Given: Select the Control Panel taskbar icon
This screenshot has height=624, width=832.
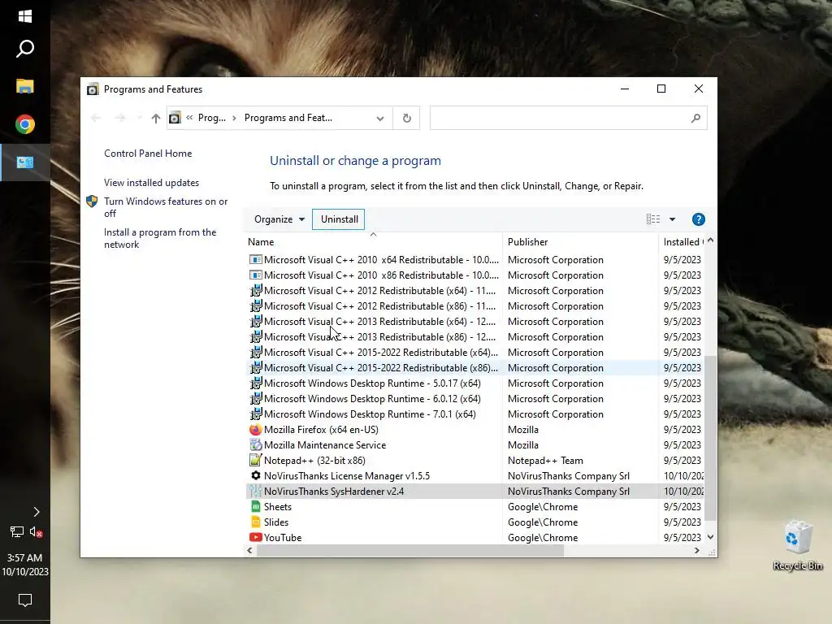Looking at the screenshot, I should [25, 162].
